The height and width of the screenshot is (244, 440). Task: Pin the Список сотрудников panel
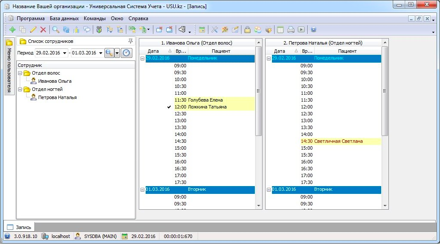(131, 41)
